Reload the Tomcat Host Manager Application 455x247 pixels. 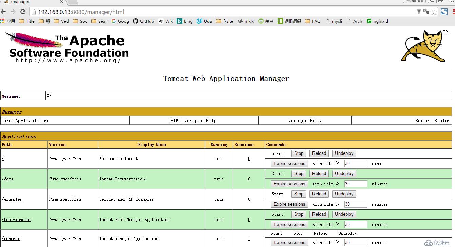(319, 214)
